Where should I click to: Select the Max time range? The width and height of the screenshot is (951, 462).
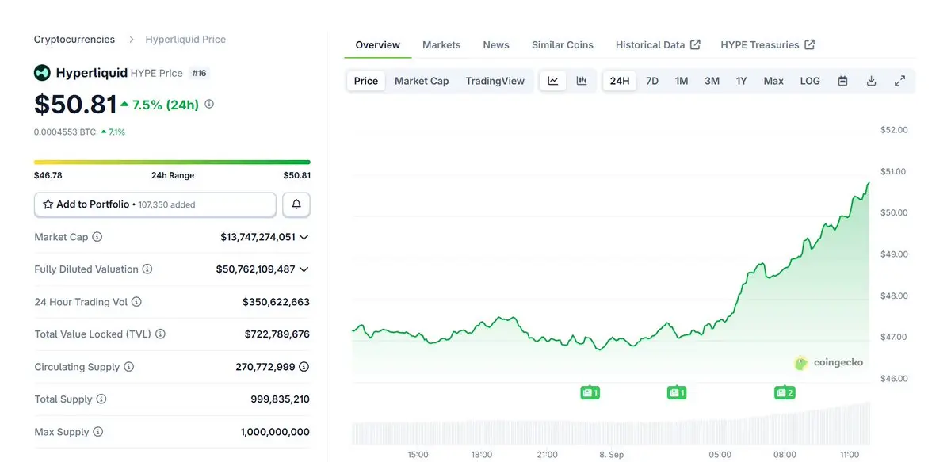pyautogui.click(x=773, y=81)
